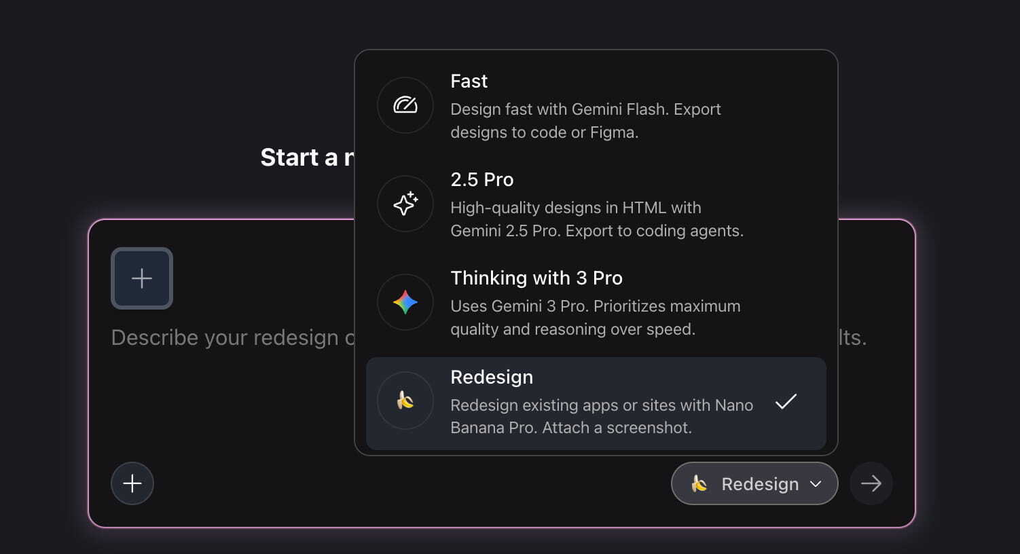Click the banana icon in Redesign option
The image size is (1020, 554).
pyautogui.click(x=405, y=401)
